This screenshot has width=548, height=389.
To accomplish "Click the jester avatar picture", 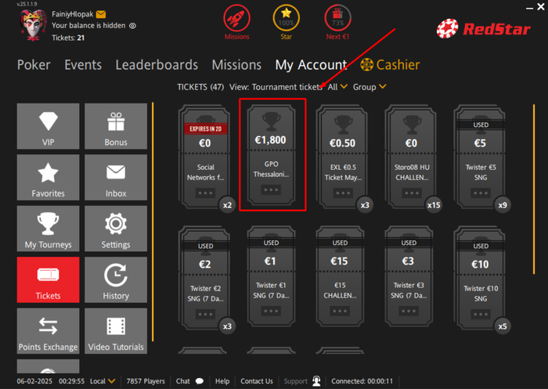I will (x=33, y=25).
